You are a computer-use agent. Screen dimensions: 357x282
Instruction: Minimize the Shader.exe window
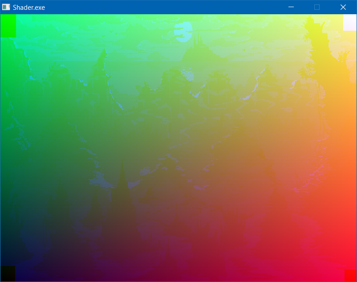tap(291, 7)
